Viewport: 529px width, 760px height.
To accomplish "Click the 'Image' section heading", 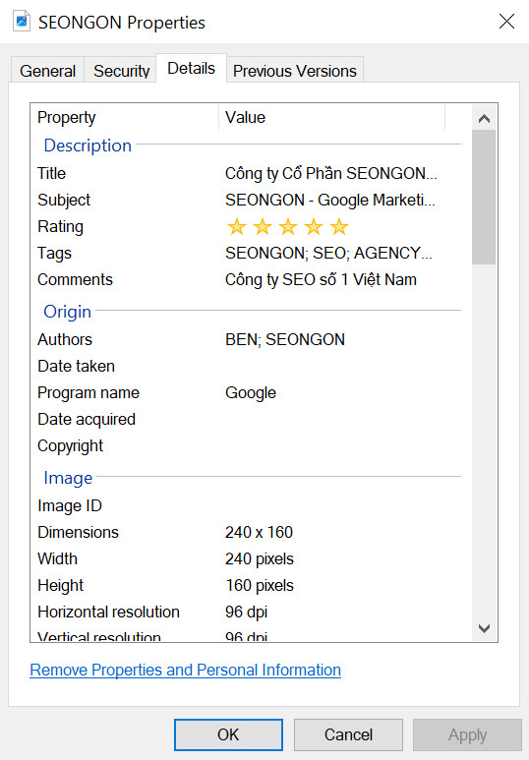I will tap(68, 478).
